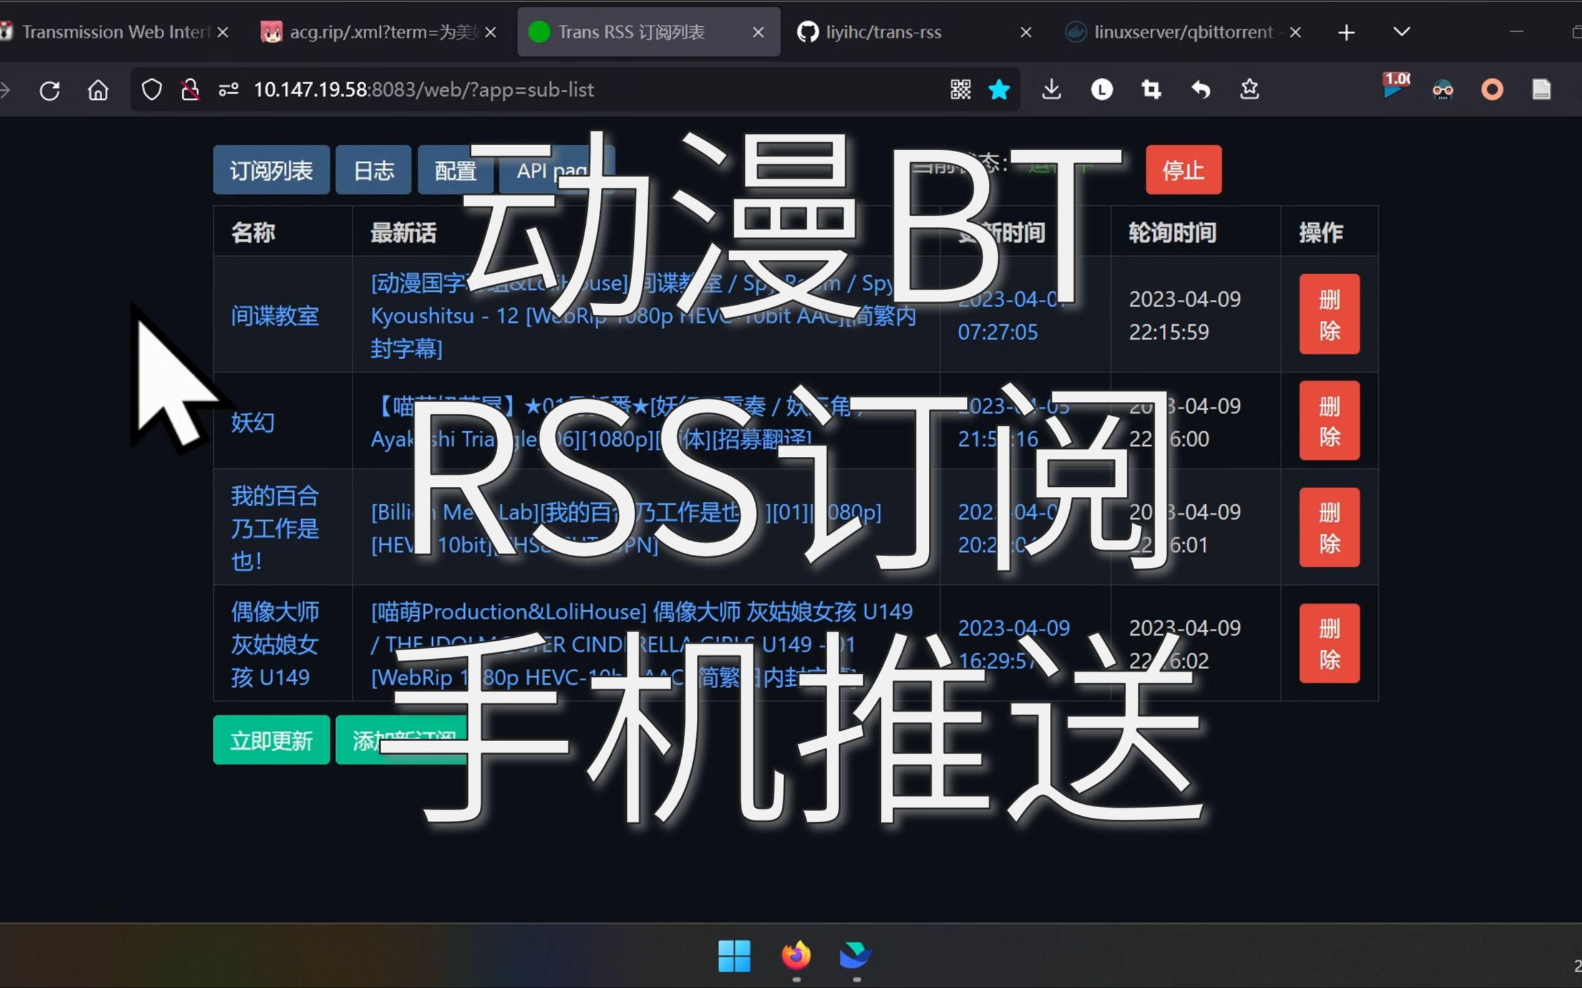Open the 妖幻 subscription link
This screenshot has width=1582, height=988.
[x=253, y=422]
